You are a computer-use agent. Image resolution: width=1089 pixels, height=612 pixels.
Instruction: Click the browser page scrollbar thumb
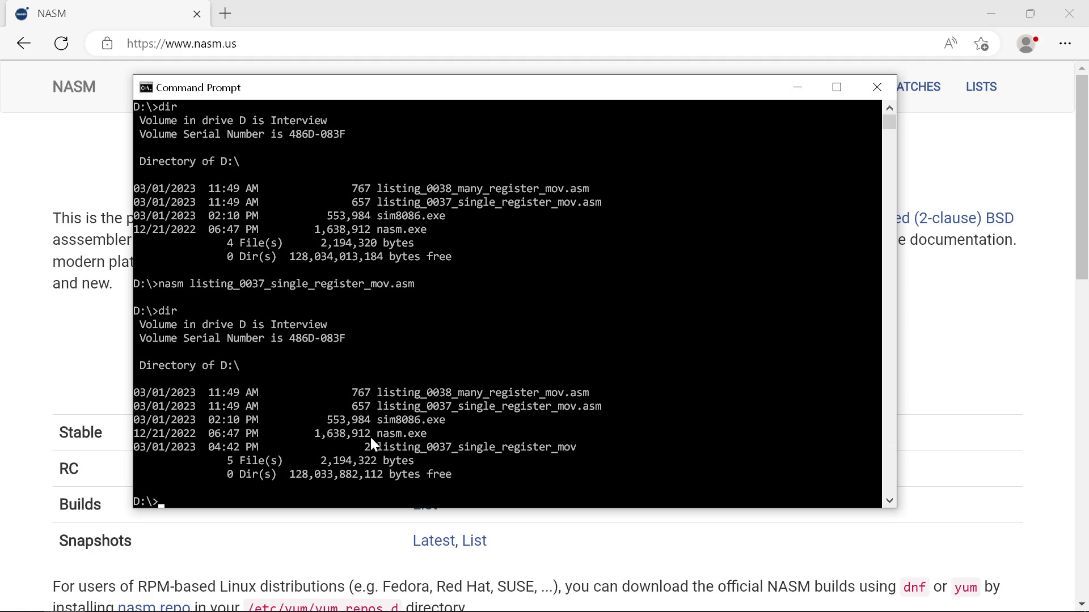1082,176
